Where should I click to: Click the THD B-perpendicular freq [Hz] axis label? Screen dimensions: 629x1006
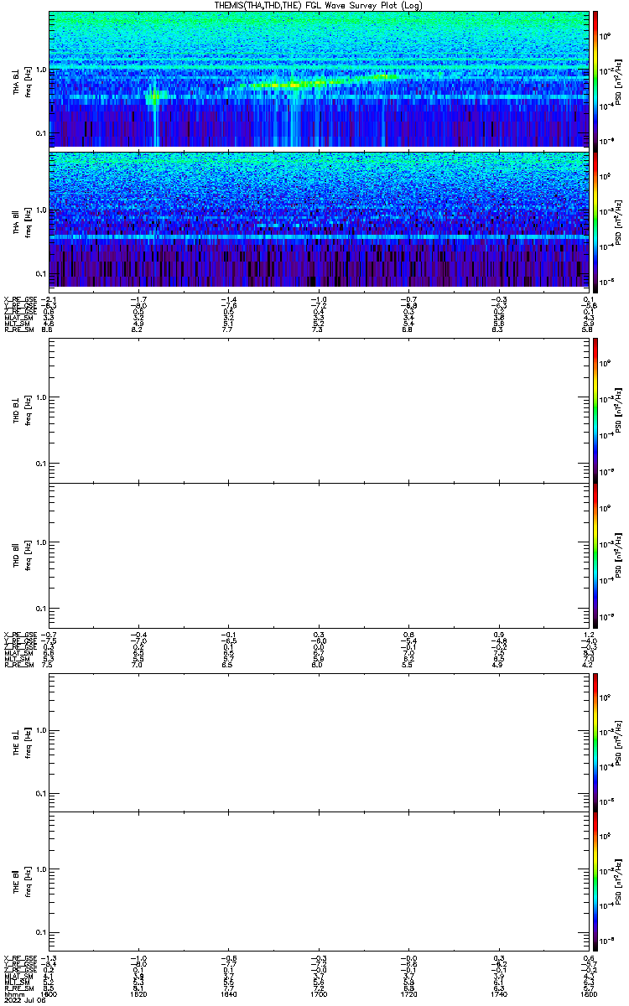29,410
